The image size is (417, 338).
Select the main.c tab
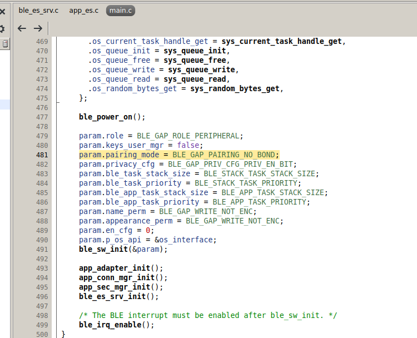(x=120, y=11)
